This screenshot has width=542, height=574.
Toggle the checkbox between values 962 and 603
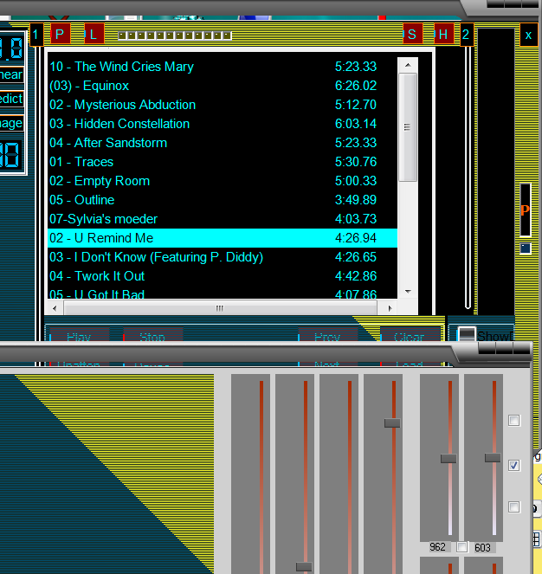point(461,547)
